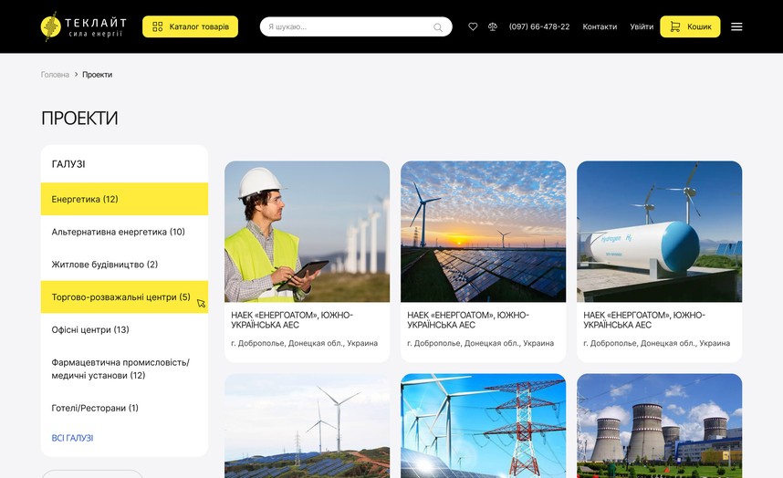Click the Теклайт logo
Screen dimensions: 783x478
pos(83,26)
